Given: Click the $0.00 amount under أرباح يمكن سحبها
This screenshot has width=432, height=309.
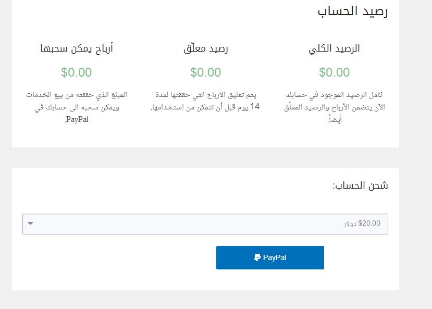Looking at the screenshot, I should point(77,72).
